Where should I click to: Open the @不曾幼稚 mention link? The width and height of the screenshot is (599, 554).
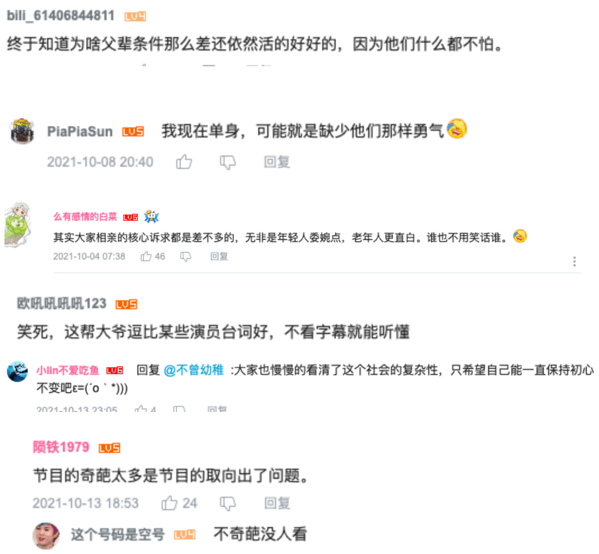[194, 370]
